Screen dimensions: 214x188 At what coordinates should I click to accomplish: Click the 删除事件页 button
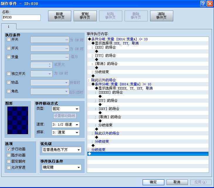tap(136, 16)
